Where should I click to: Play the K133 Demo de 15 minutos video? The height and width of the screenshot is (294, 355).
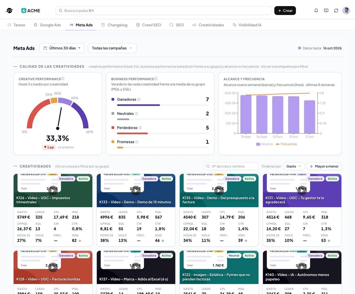(x=136, y=191)
